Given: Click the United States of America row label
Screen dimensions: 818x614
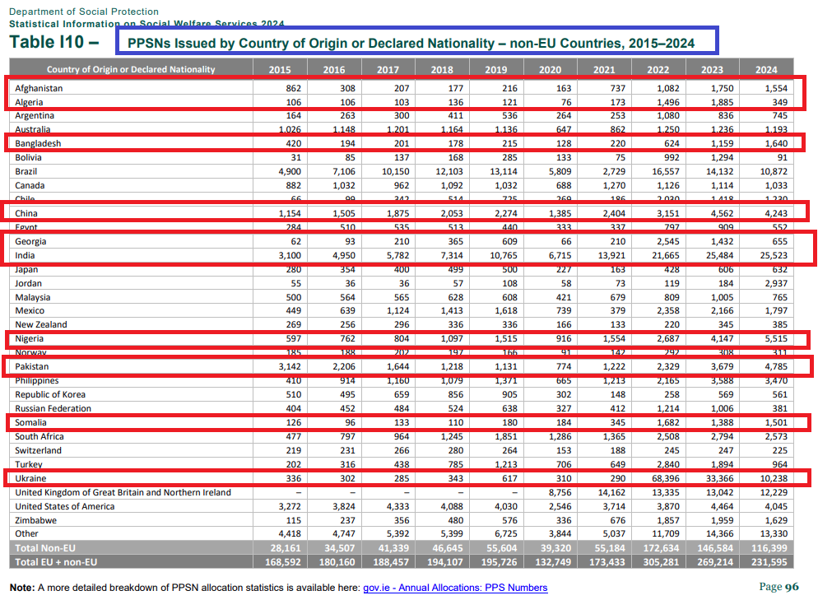Looking at the screenshot, I should point(65,506).
